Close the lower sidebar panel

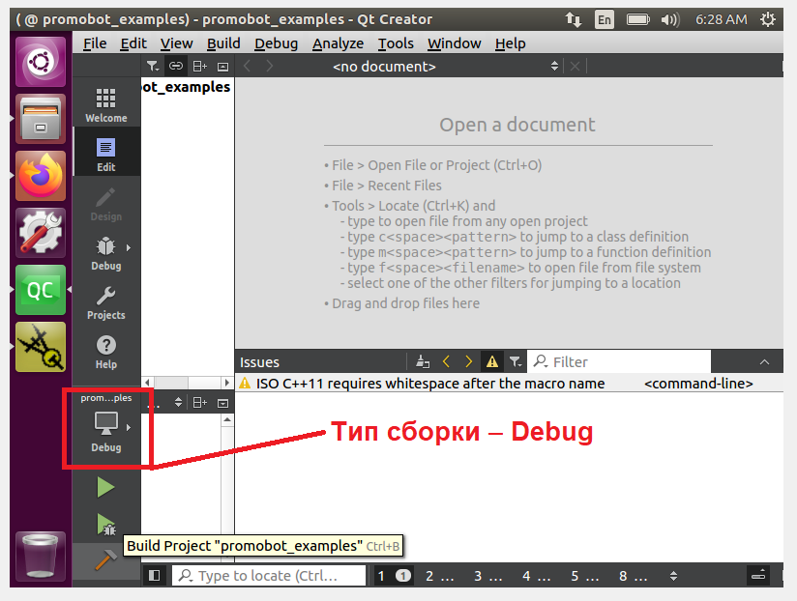(222, 403)
